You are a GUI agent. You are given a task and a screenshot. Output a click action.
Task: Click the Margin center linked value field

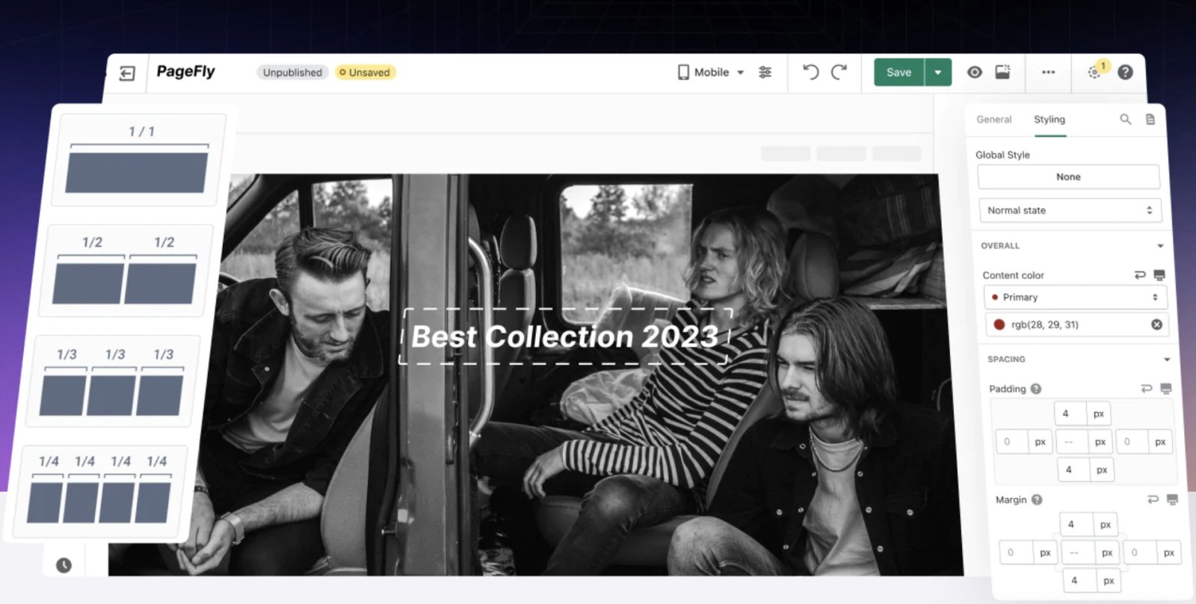pyautogui.click(x=1076, y=553)
